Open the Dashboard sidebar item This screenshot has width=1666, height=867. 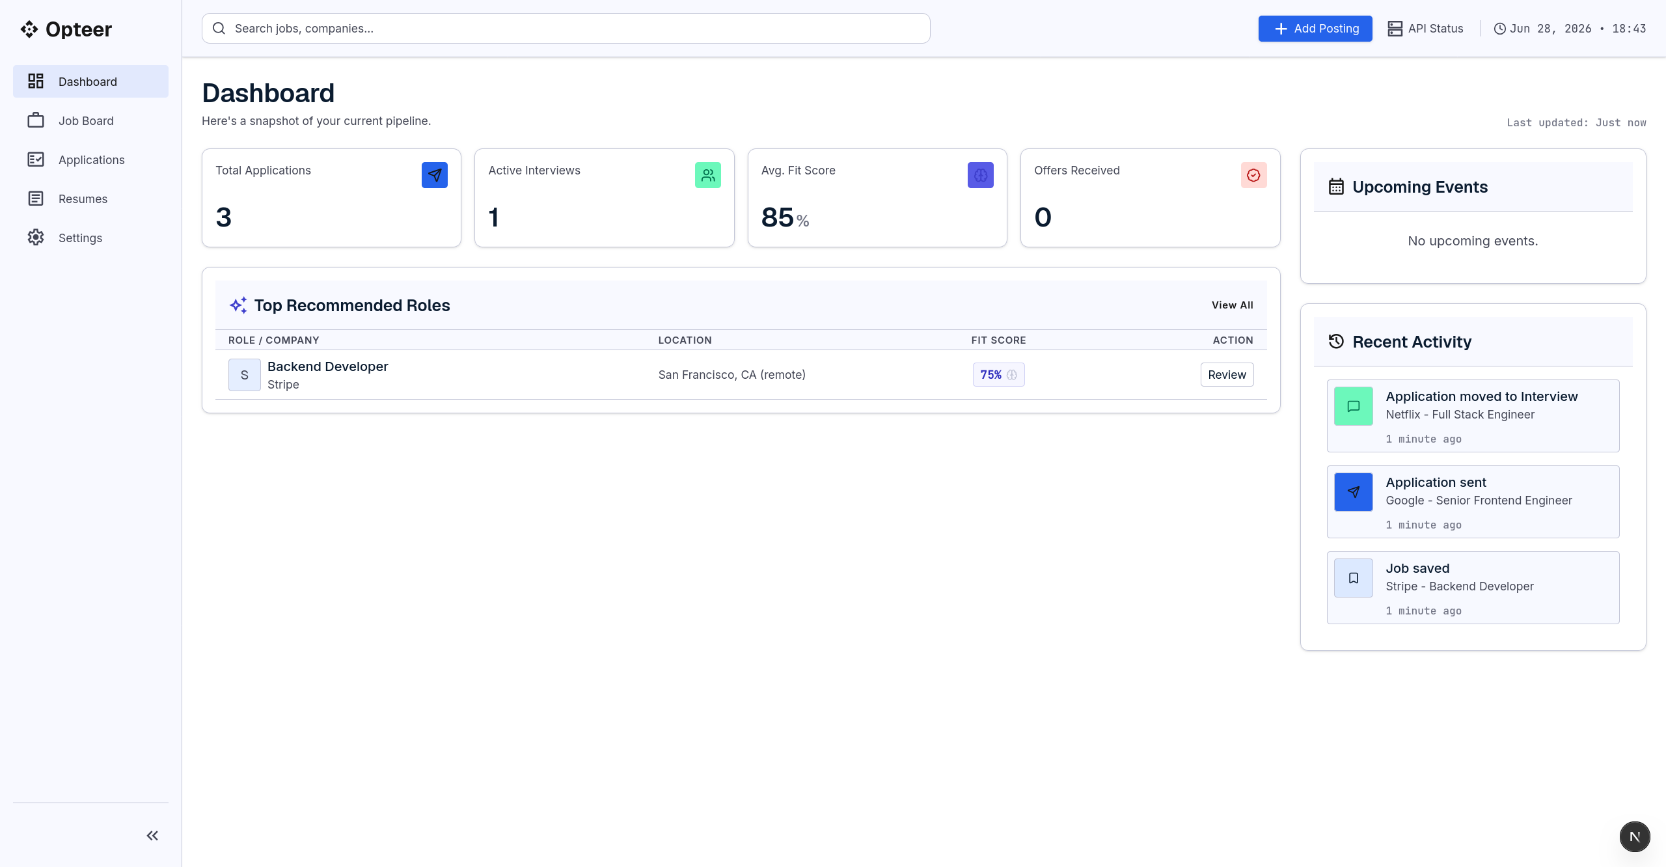[90, 81]
